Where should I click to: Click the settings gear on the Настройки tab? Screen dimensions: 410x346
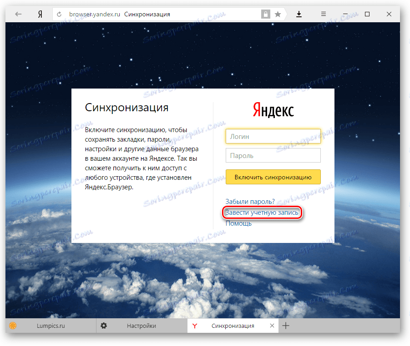click(104, 326)
